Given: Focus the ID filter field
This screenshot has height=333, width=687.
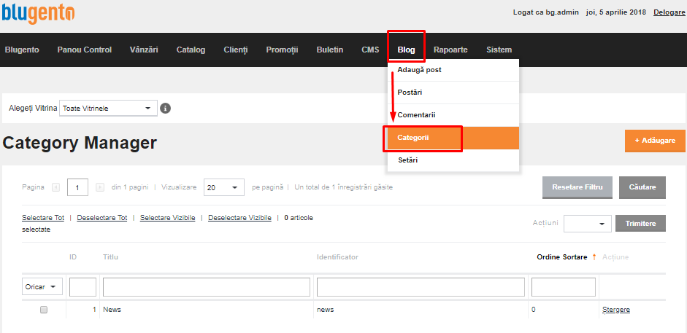Looking at the screenshot, I should click(82, 287).
